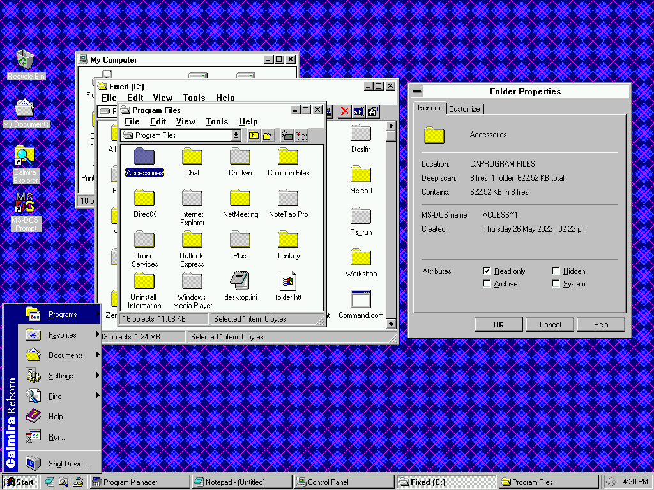Click the Calmira Explorer desktop shortcut
The height and width of the screenshot is (490, 654).
point(25,165)
